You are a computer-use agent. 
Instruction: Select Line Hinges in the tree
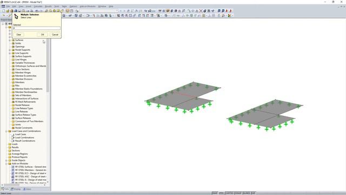click(x=21, y=60)
